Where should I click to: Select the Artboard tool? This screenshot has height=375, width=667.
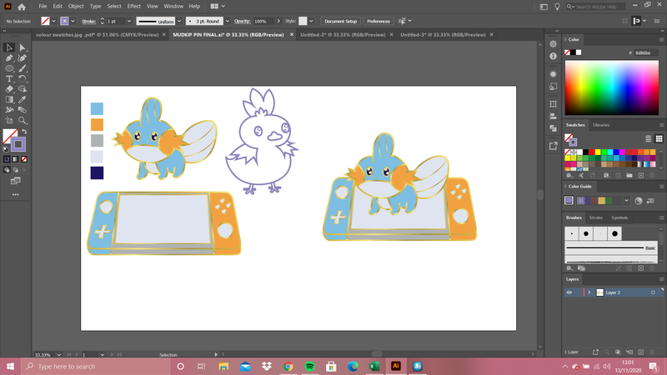[x=9, y=120]
